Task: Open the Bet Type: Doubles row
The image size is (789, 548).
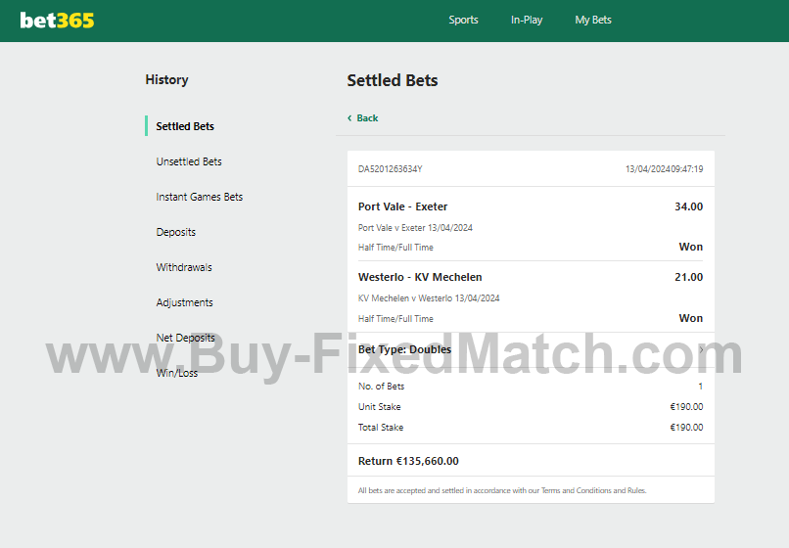Action: pos(531,349)
